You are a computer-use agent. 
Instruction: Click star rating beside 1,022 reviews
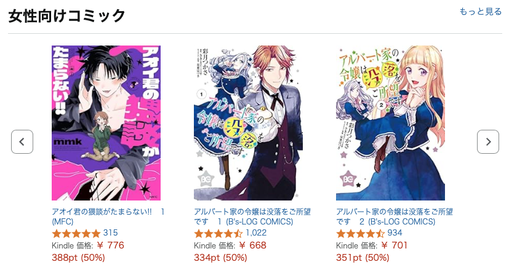click(218, 233)
